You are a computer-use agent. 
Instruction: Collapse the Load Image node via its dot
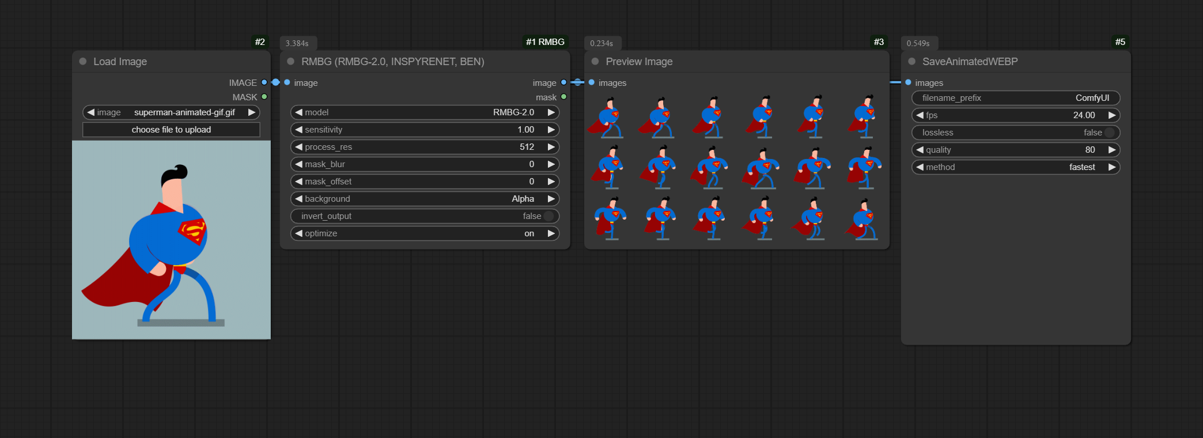tap(83, 62)
